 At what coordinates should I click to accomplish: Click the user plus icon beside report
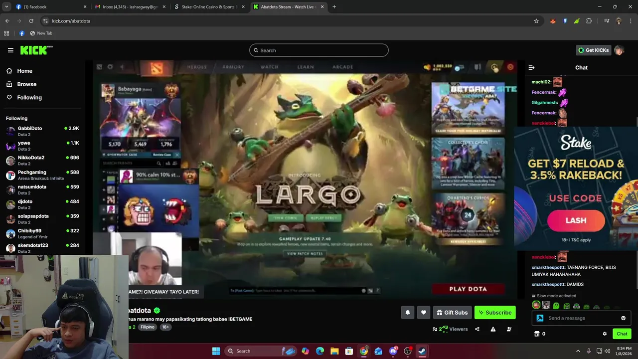click(x=509, y=329)
